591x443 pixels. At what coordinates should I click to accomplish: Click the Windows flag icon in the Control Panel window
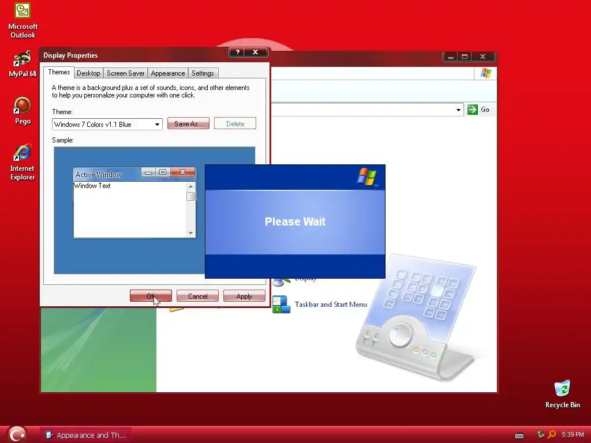[485, 73]
